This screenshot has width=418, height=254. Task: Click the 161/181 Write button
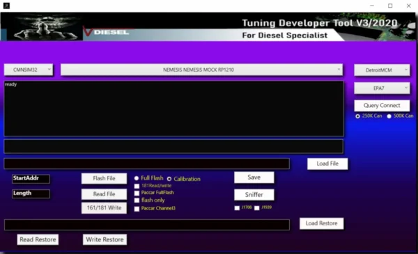click(104, 208)
